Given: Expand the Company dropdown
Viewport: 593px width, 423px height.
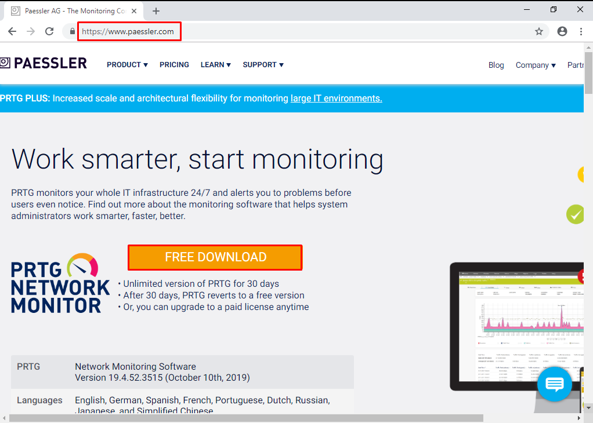Looking at the screenshot, I should click(x=536, y=65).
